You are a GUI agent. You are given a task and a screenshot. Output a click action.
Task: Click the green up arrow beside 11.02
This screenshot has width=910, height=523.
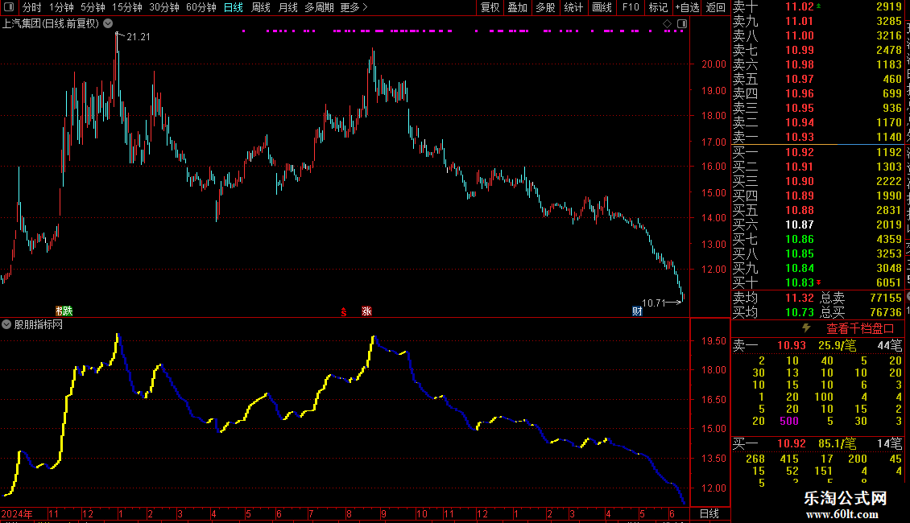click(x=818, y=6)
